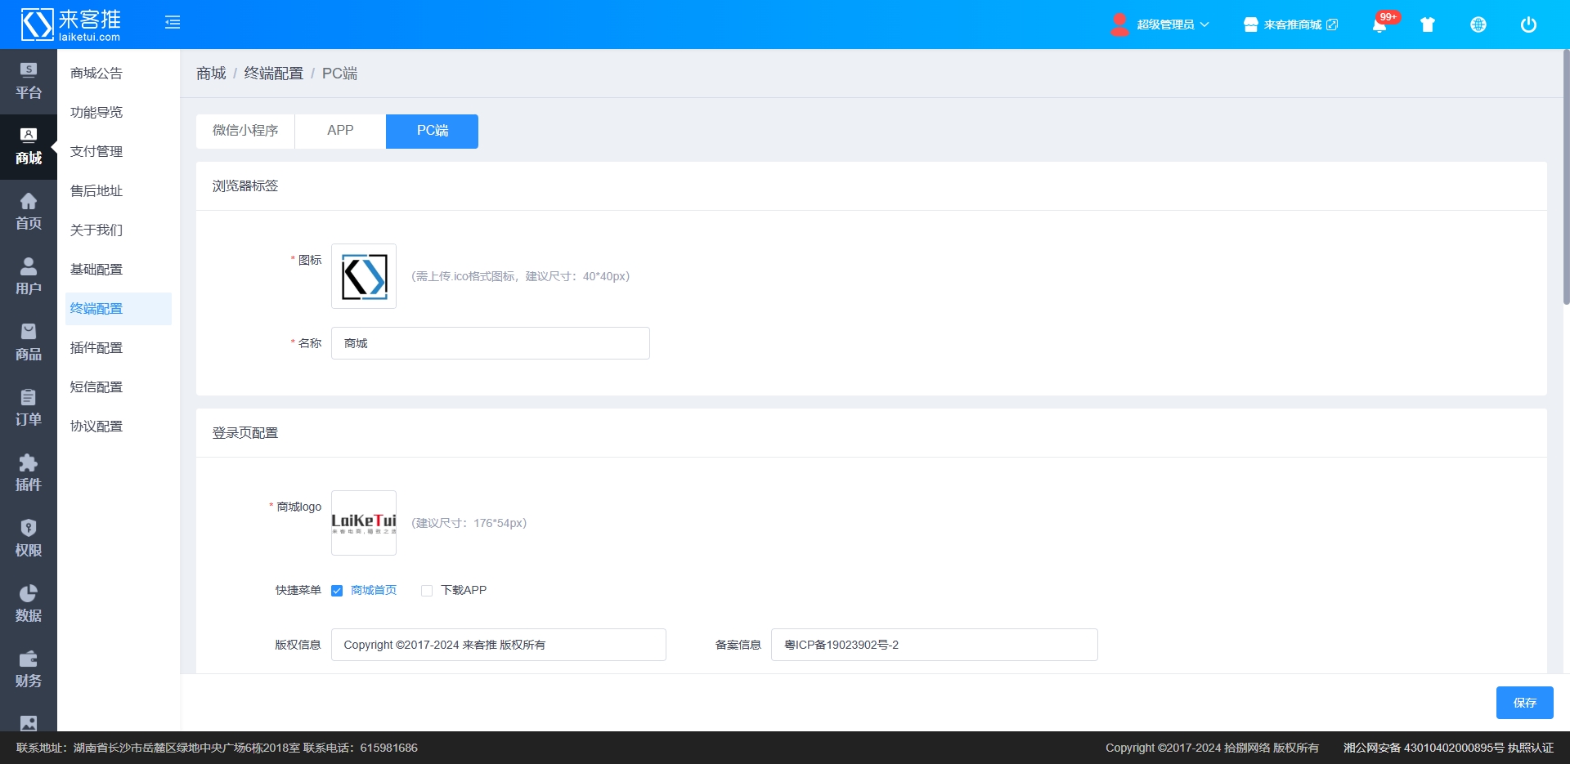1570x764 pixels.
Task: Click the 名称 input field
Action: tap(490, 343)
